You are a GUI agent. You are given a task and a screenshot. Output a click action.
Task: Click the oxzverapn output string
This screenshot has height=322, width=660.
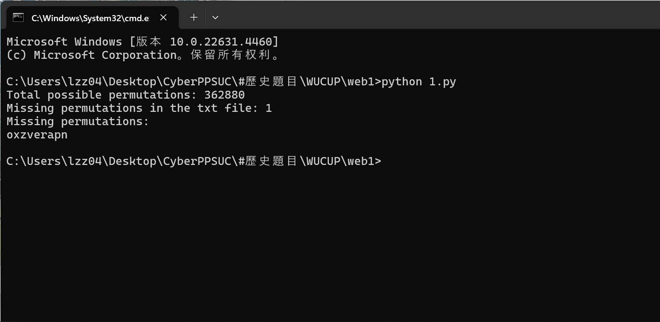37,135
